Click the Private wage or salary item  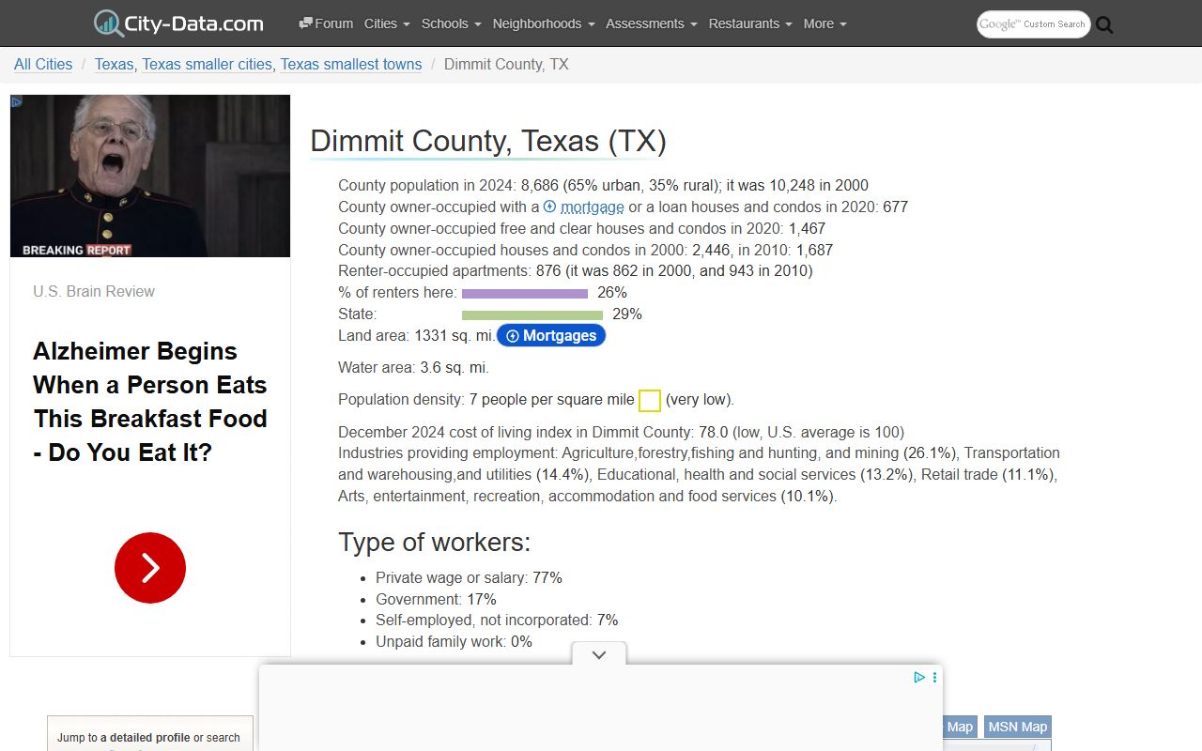pos(469,578)
